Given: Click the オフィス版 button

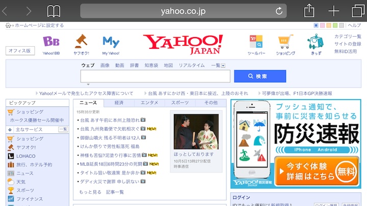Looking at the screenshot, I should [x=20, y=51].
